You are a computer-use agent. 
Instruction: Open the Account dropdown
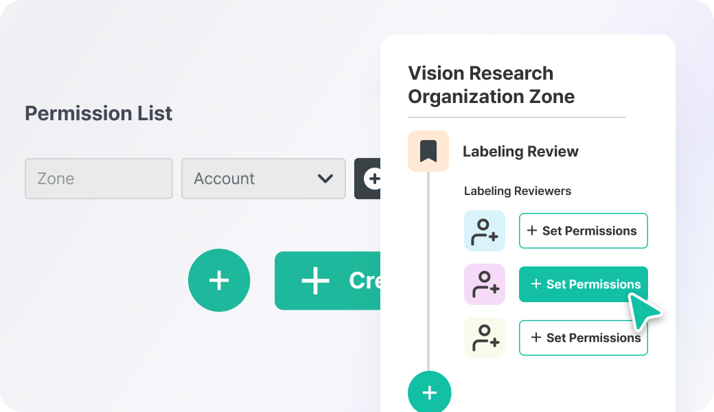point(263,179)
